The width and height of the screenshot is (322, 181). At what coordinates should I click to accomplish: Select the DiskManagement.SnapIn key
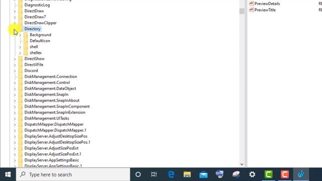point(46,95)
